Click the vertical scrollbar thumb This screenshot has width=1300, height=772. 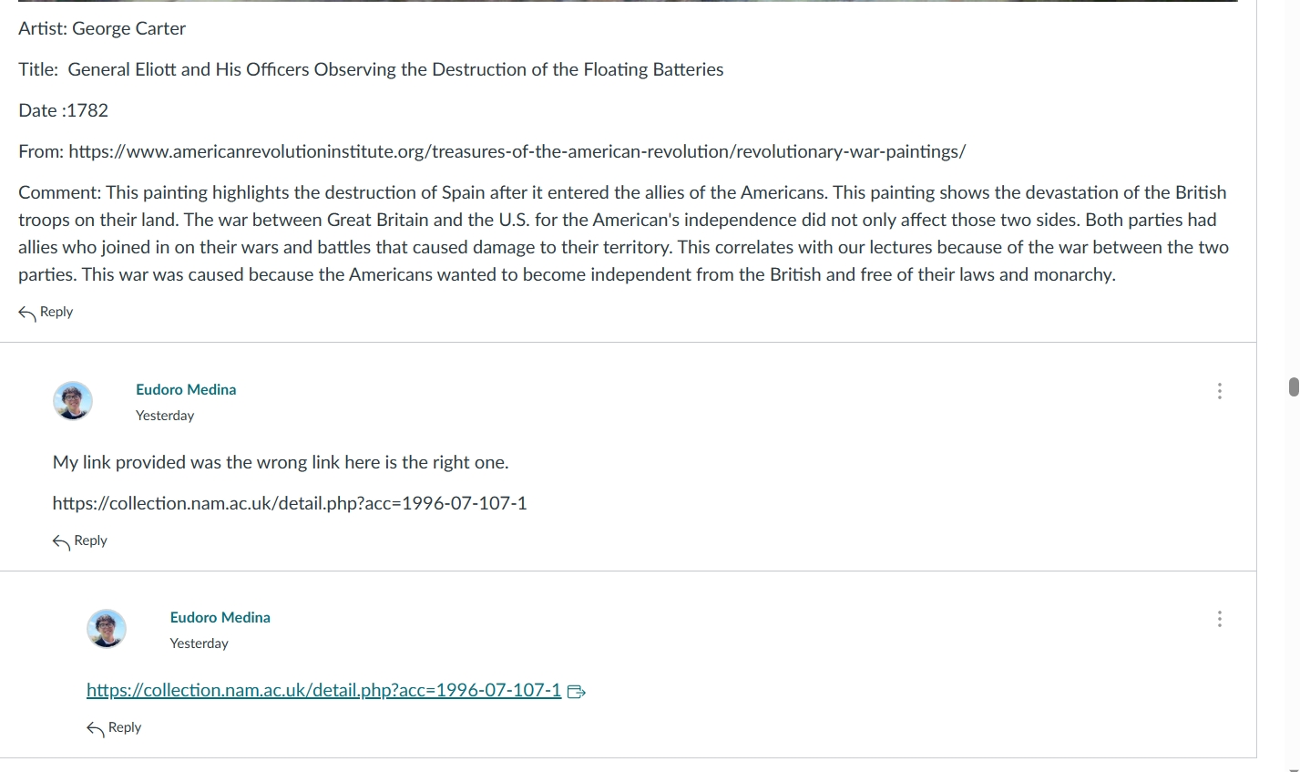click(1294, 386)
